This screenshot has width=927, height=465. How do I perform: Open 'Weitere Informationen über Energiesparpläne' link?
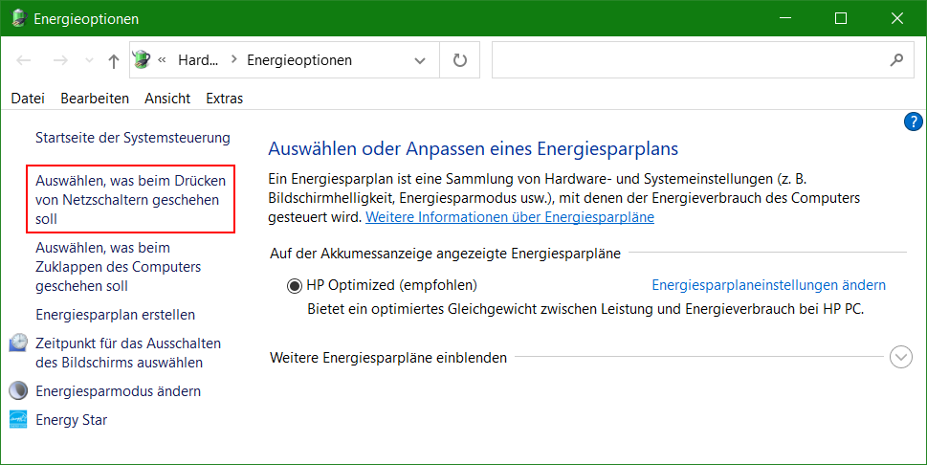click(510, 217)
